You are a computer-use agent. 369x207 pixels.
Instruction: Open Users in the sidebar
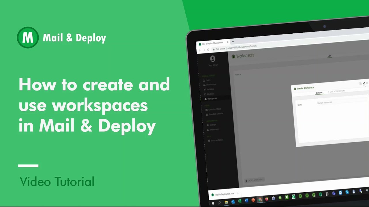click(207, 80)
